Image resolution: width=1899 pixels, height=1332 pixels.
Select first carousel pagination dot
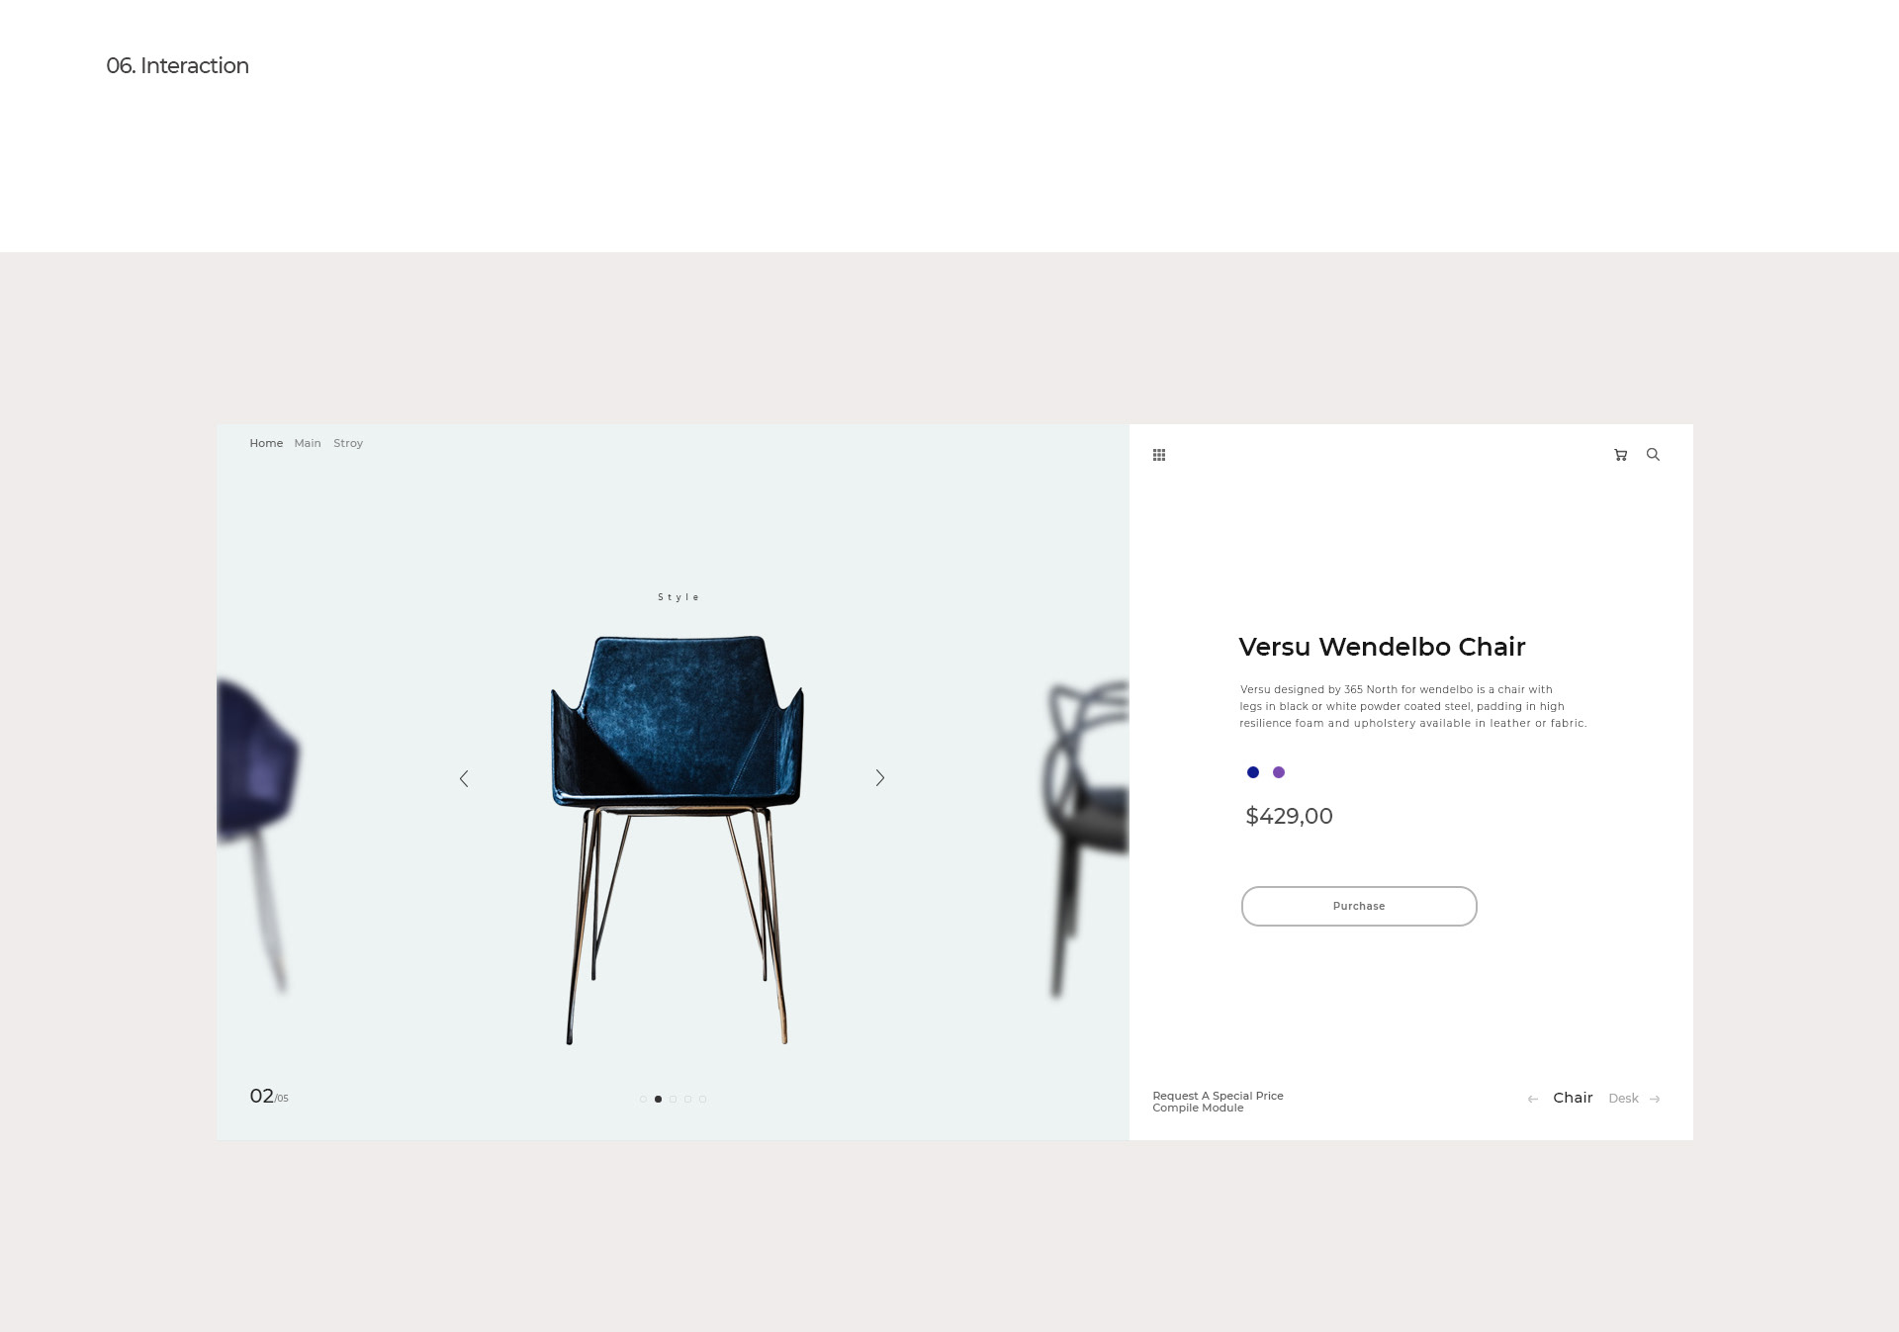[x=643, y=1099]
